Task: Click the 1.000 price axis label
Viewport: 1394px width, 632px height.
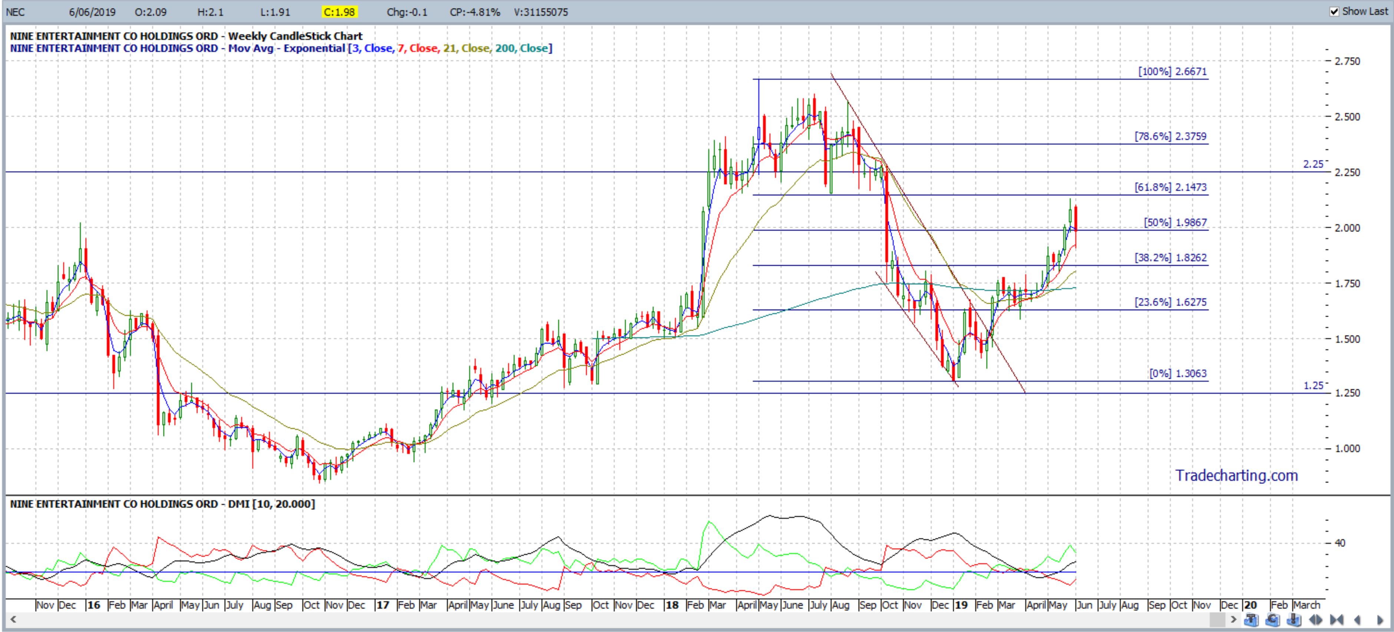Action: click(1347, 448)
